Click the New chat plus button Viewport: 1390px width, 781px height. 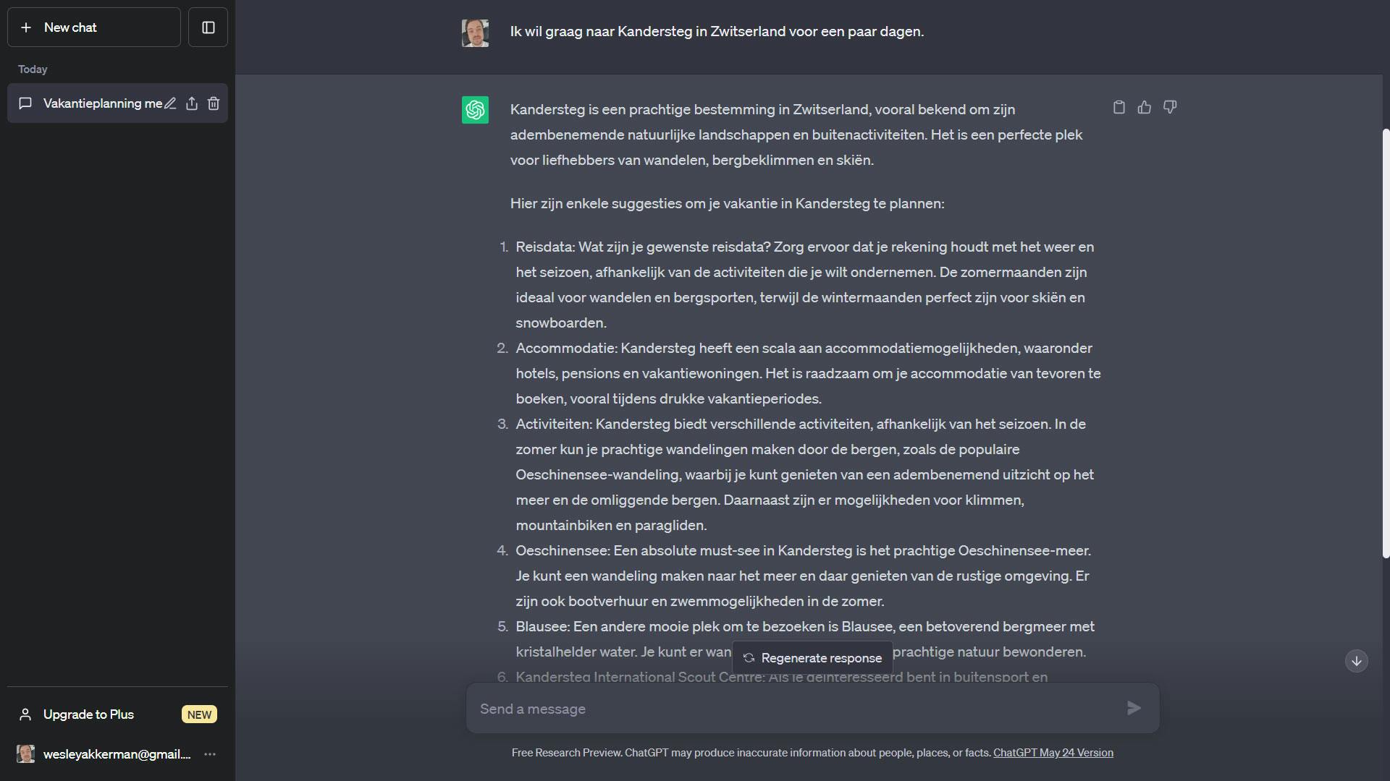[x=93, y=27]
